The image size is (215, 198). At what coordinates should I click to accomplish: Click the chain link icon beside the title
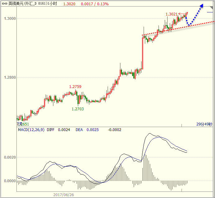point(5,4)
